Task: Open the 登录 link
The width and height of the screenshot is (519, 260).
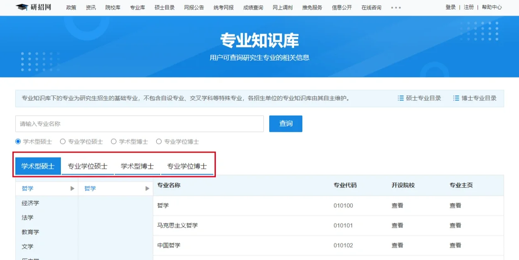Action: click(450, 7)
